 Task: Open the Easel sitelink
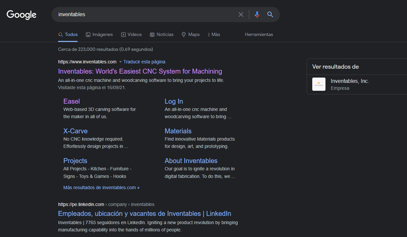coord(72,101)
